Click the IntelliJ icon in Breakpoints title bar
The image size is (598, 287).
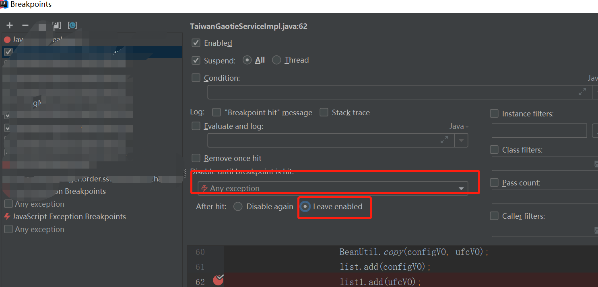[4, 4]
